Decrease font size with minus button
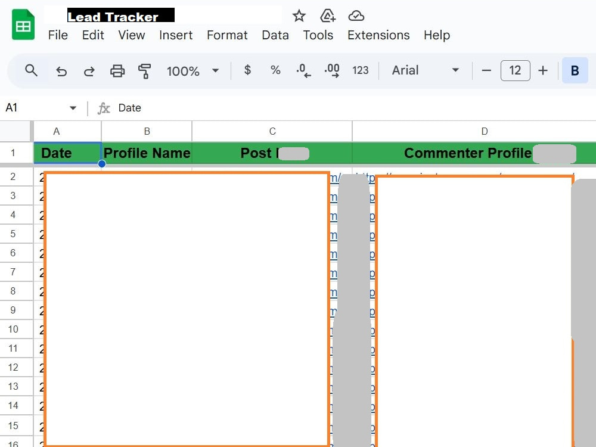Viewport: 596px width, 447px height. tap(486, 70)
